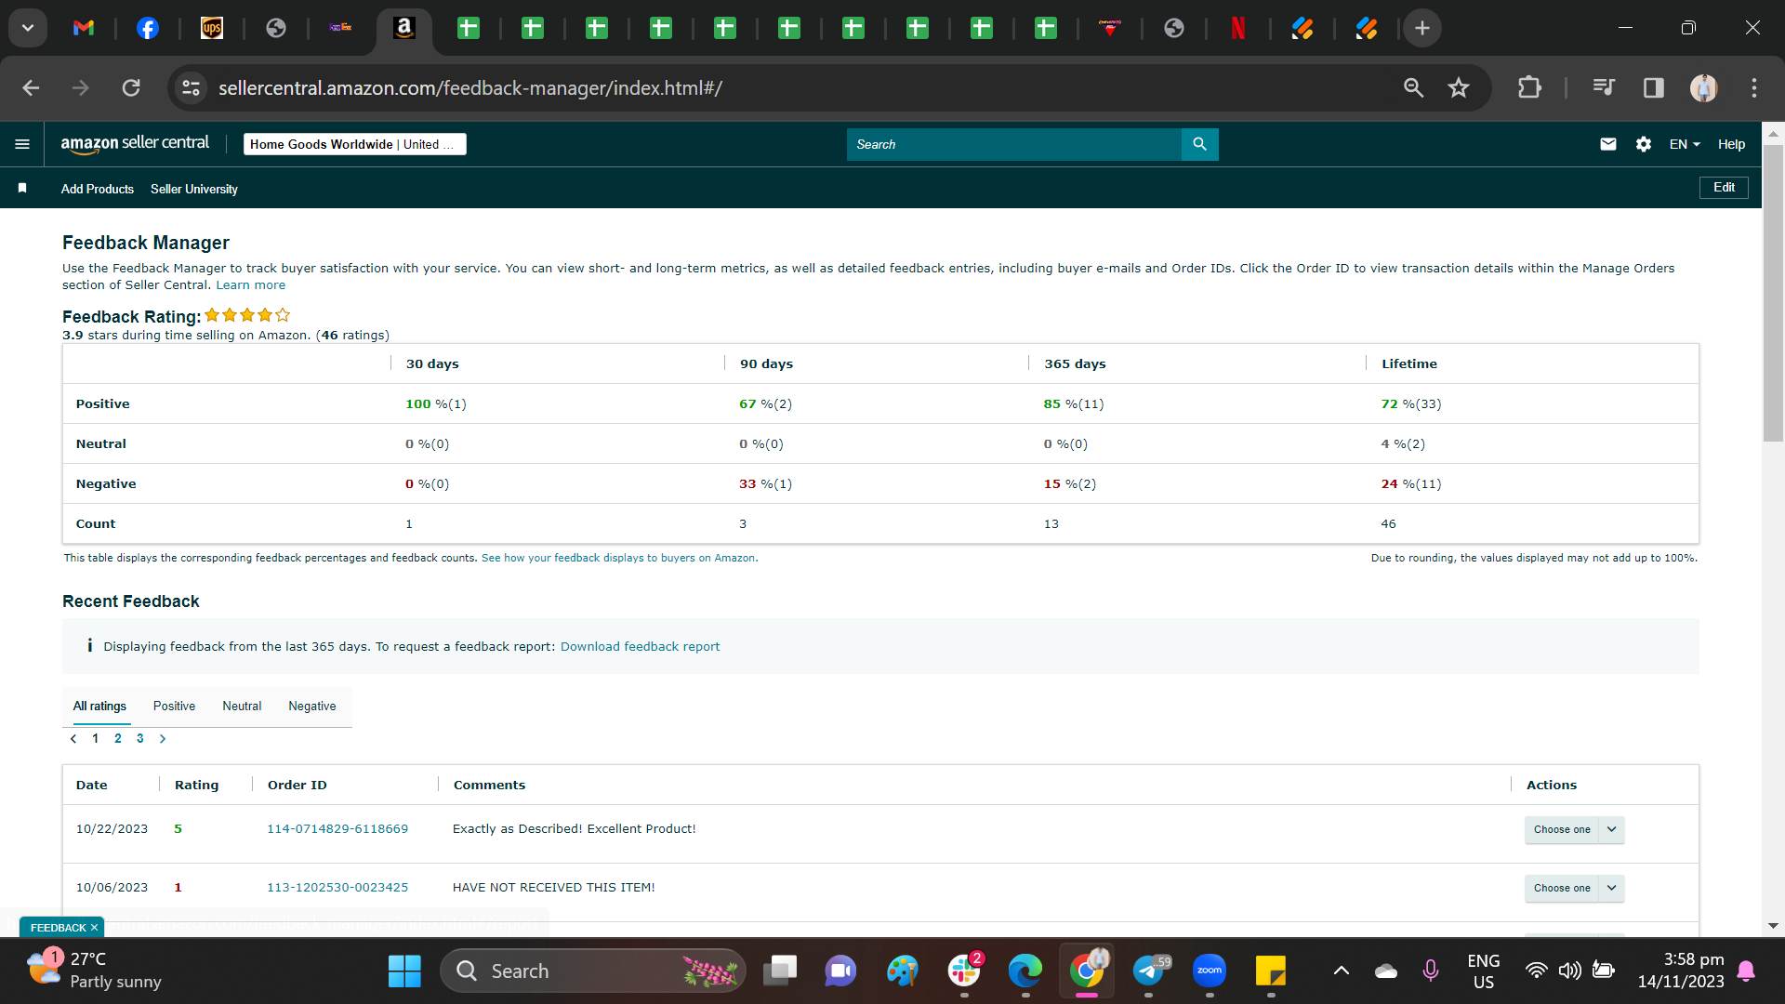Image resolution: width=1785 pixels, height=1004 pixels.
Task: Open the Facebook browser tab
Action: pos(148,28)
